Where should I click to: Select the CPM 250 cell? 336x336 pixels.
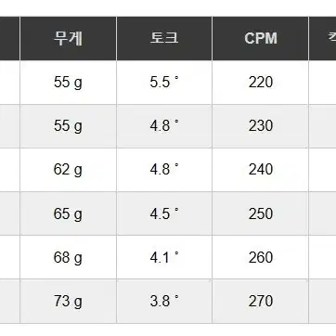pos(261,213)
